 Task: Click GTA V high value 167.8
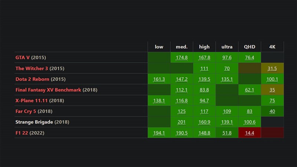point(204,58)
